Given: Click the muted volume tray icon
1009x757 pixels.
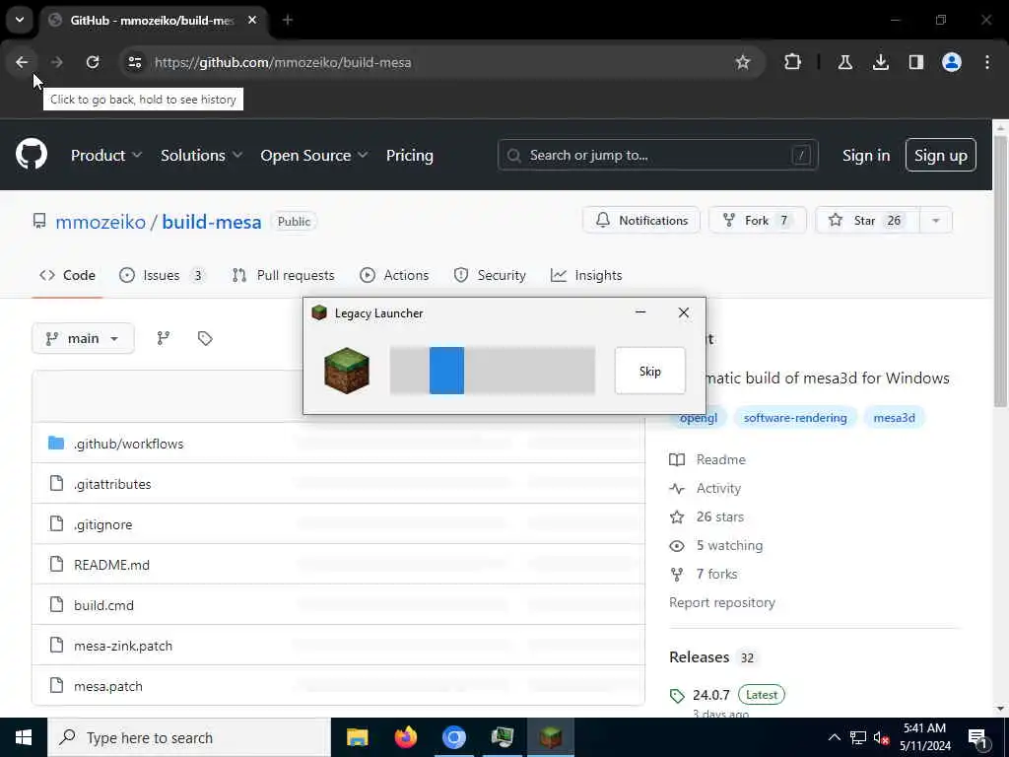Looking at the screenshot, I should pyautogui.click(x=881, y=737).
